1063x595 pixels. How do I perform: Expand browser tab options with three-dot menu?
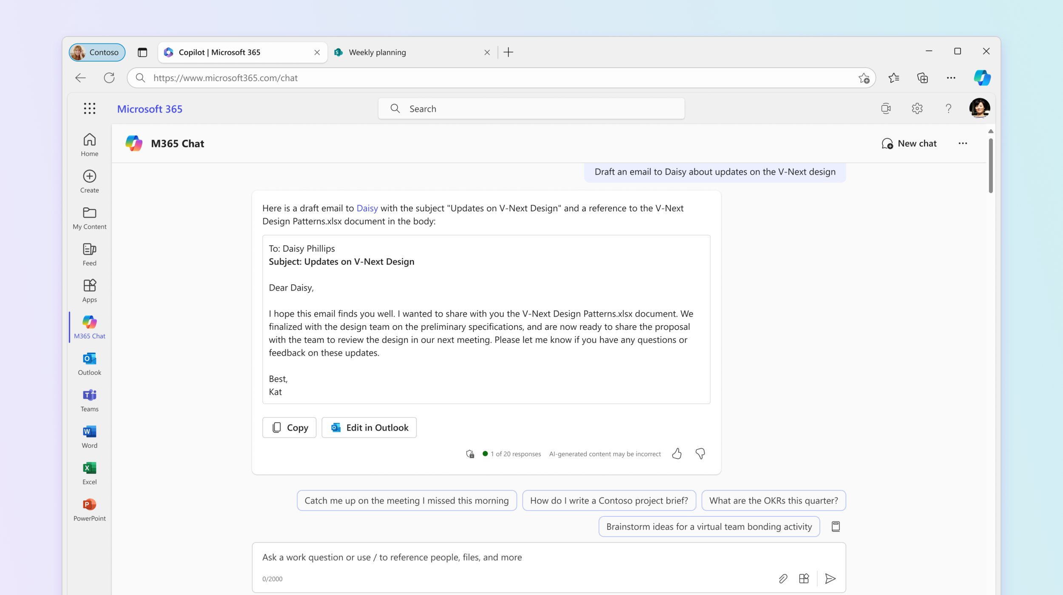pos(951,77)
